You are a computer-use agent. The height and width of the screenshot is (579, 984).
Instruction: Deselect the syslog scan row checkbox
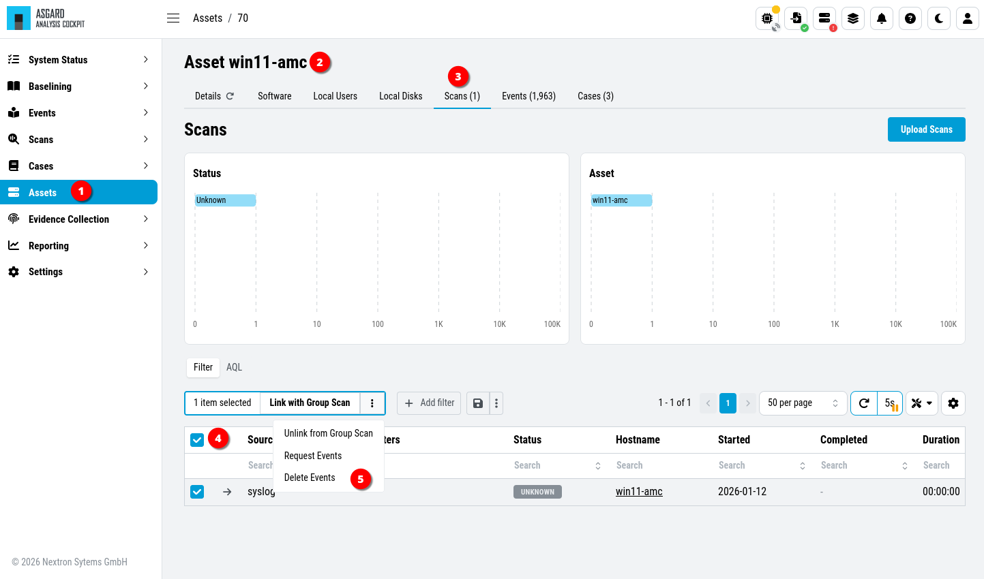[197, 492]
